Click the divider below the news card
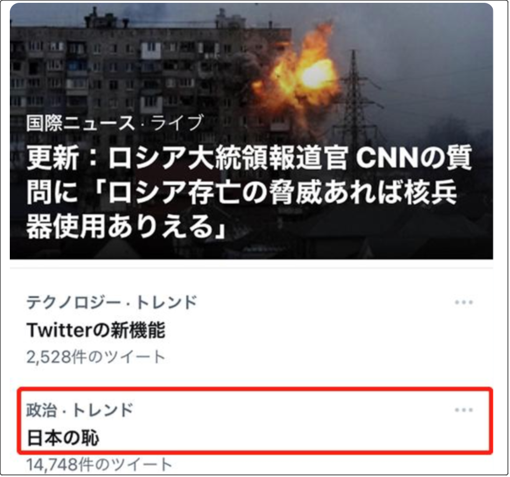This screenshot has width=510, height=477. (251, 268)
